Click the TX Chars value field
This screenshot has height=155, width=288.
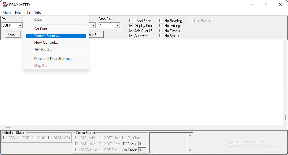(142, 144)
